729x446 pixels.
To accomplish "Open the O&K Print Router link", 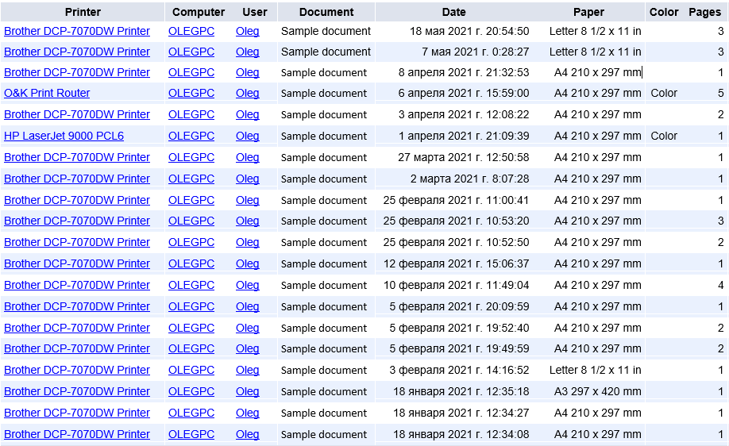I will [x=47, y=93].
